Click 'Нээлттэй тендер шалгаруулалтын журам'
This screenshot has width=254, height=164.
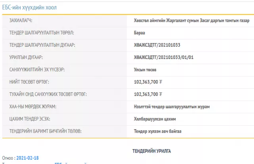click(172, 107)
